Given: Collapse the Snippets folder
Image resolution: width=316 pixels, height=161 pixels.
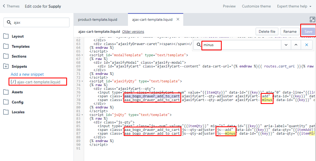Looking at the screenshot, I should [x=15, y=66].
